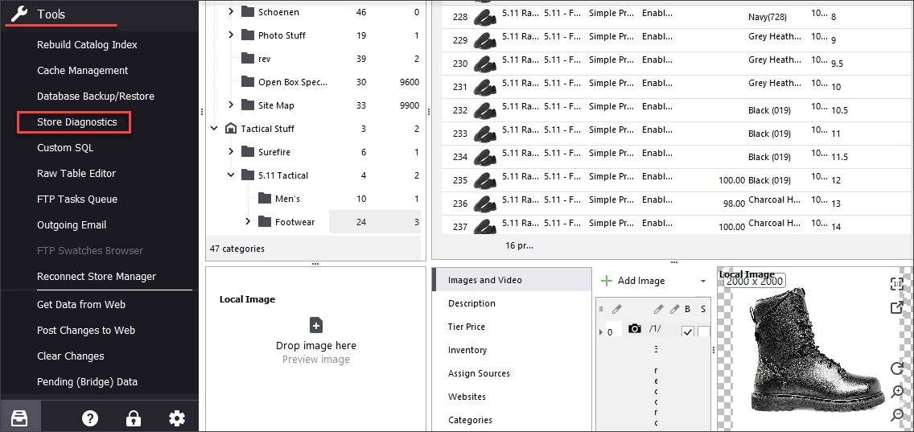Open Cache Management

coord(82,71)
